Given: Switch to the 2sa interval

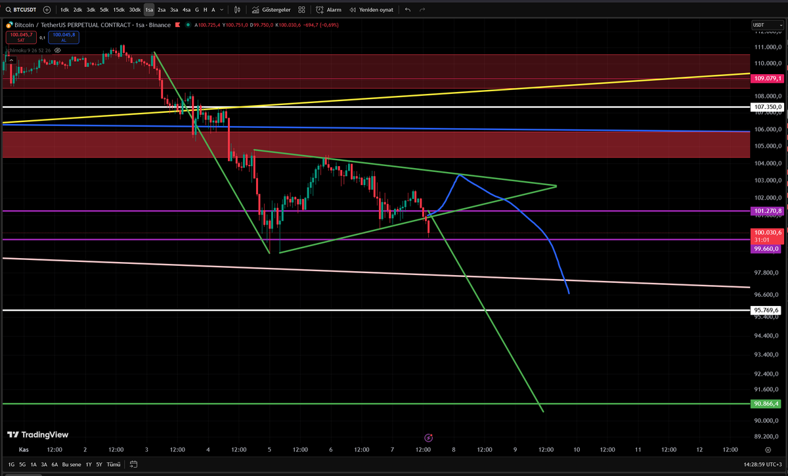Looking at the screenshot, I should [162, 10].
